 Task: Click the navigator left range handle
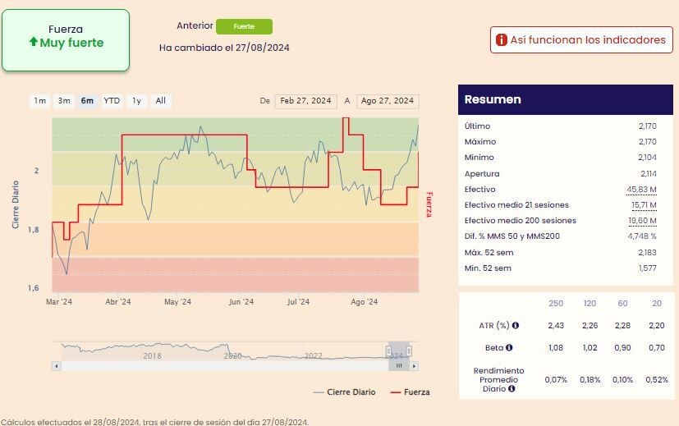[388, 350]
